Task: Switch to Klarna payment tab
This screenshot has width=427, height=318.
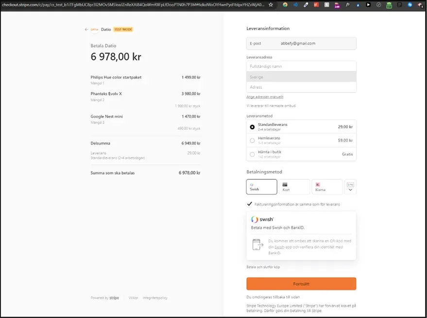Action: (x=327, y=187)
